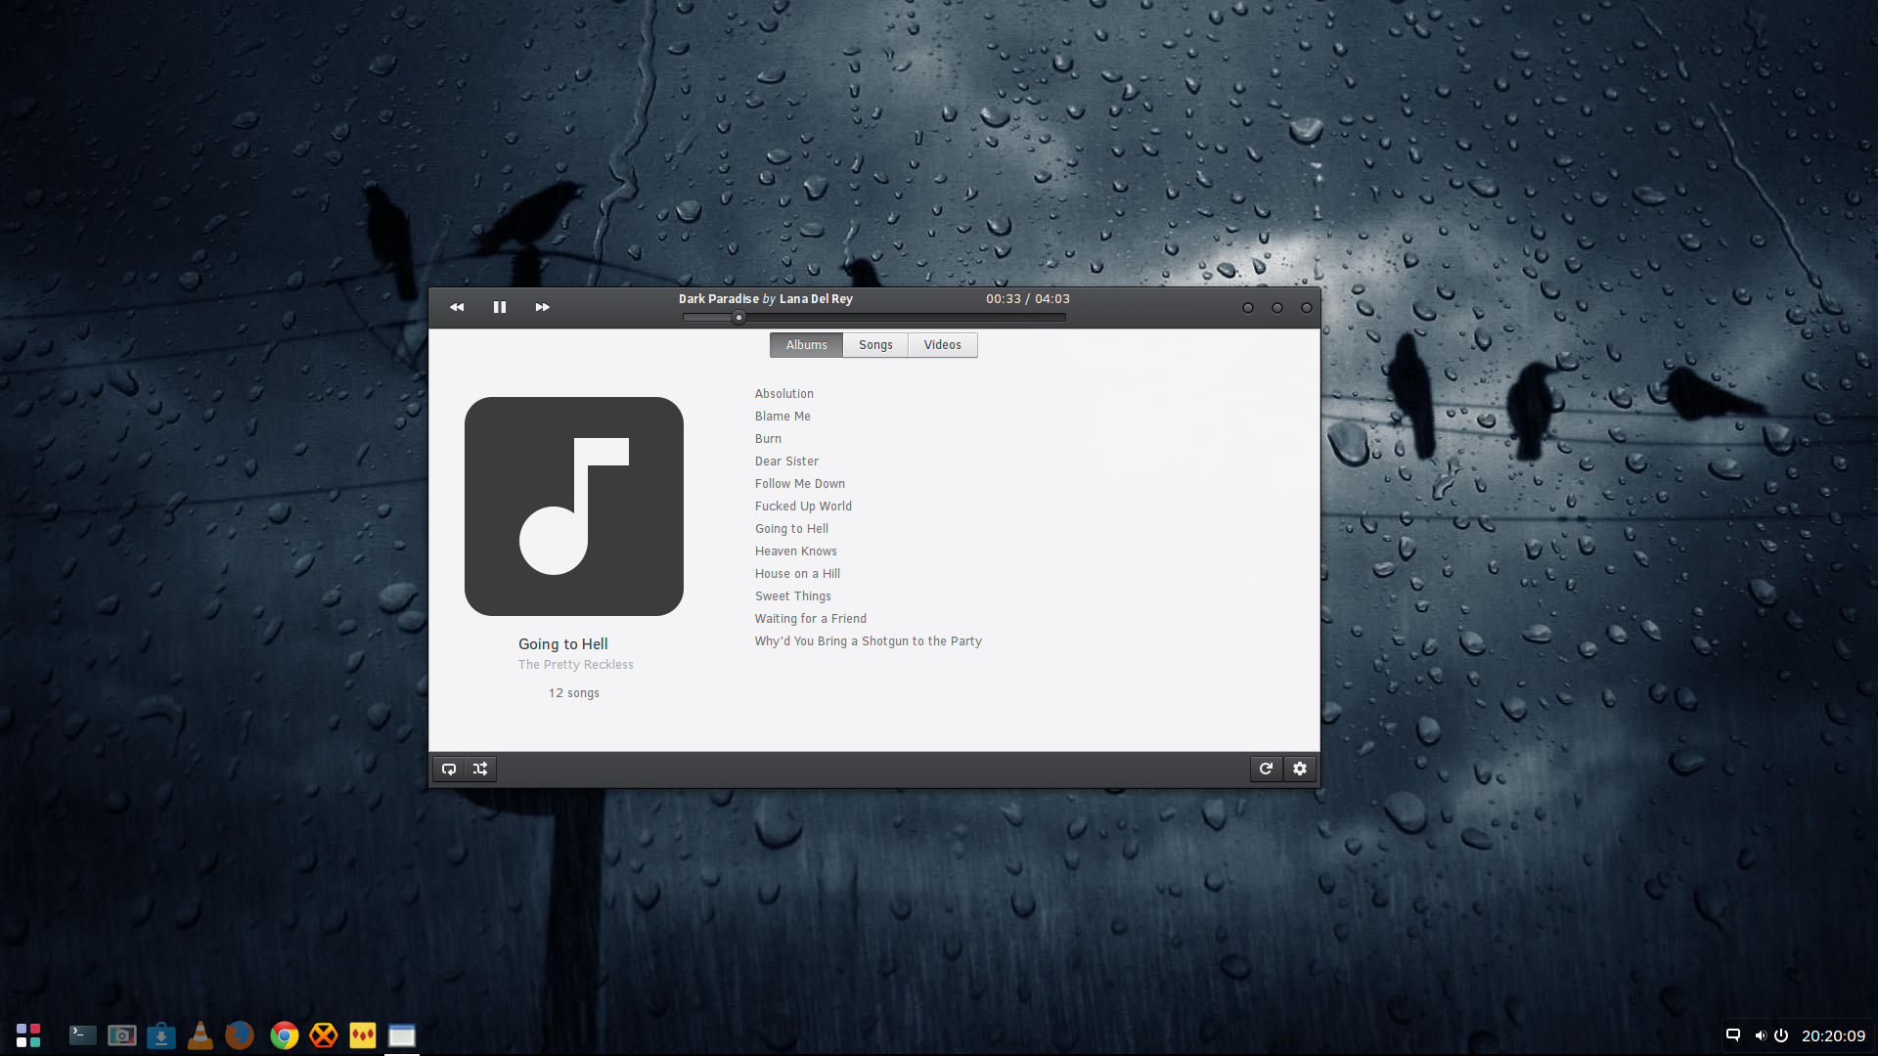Screen dimensions: 1878x1056
Task: Launch Firefox browser
Action: click(240, 1035)
